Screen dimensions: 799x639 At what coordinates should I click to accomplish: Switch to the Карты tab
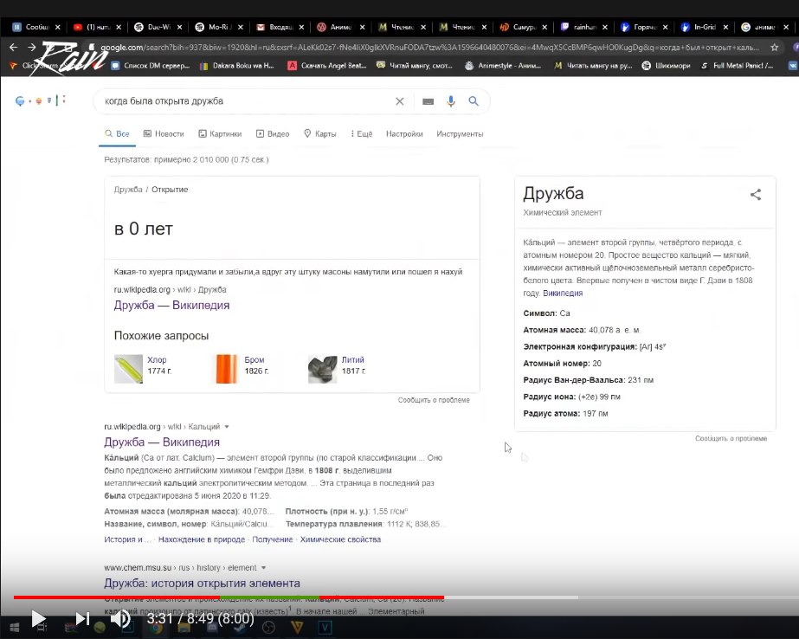[320, 133]
